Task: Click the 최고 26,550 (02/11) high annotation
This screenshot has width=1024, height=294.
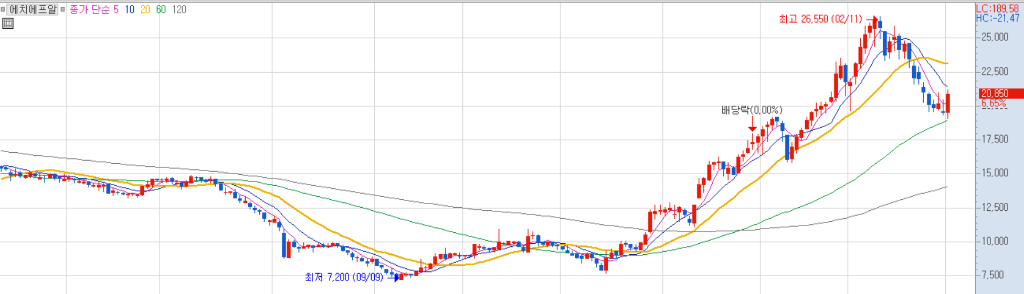Action: point(820,19)
